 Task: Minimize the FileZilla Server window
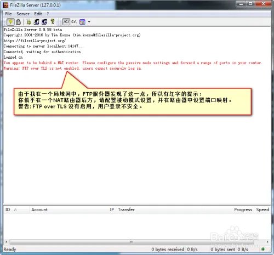241,4
